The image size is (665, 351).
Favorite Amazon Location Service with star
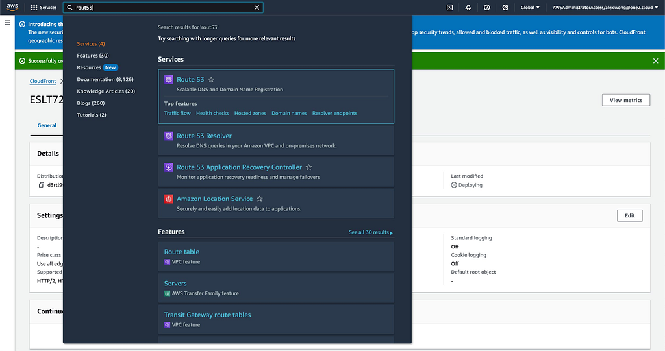click(260, 199)
